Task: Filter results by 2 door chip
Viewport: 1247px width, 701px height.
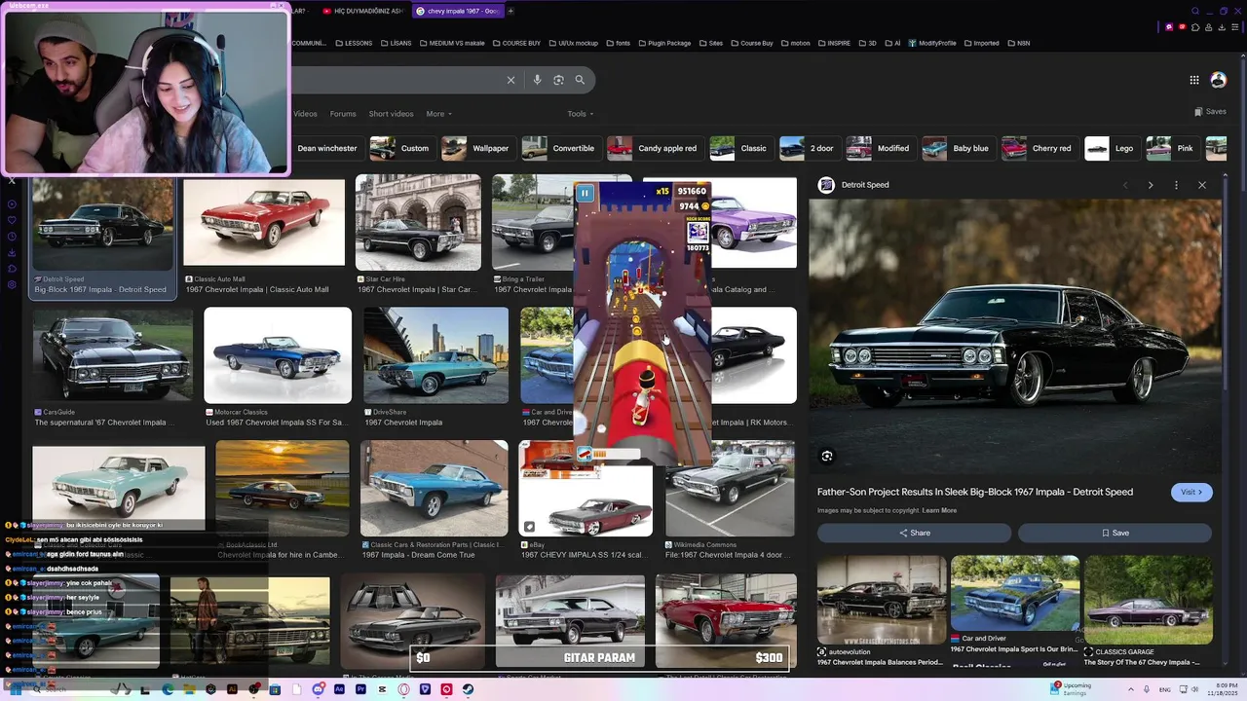Action: [x=809, y=148]
